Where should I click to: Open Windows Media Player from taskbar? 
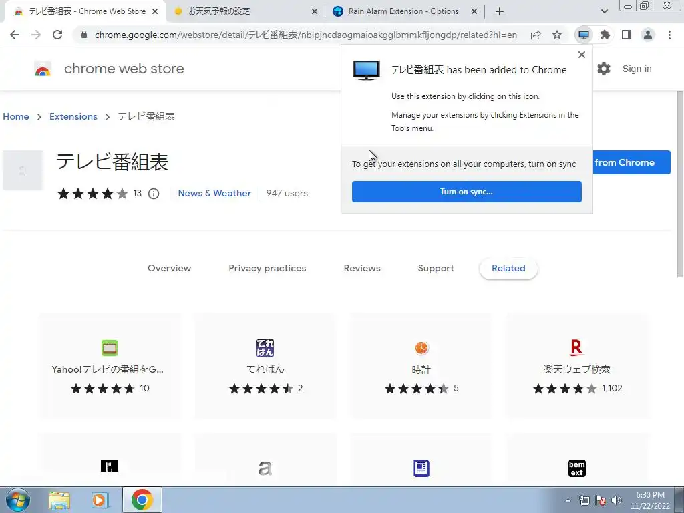100,500
